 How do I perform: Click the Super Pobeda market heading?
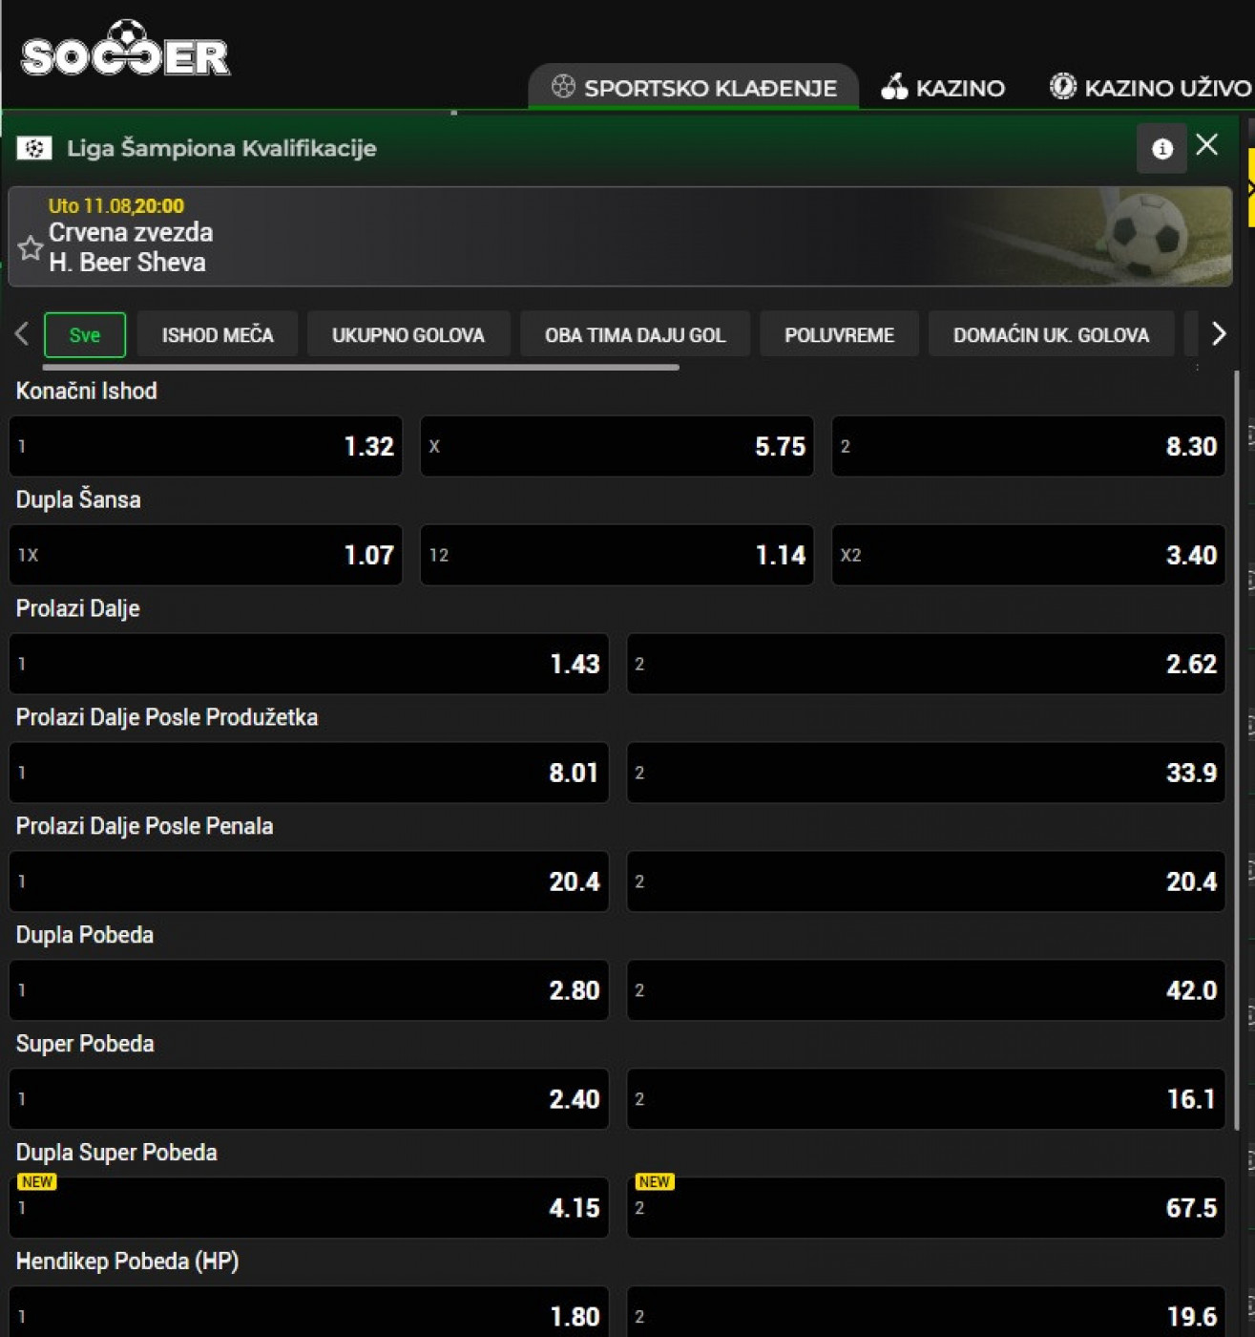click(85, 1044)
